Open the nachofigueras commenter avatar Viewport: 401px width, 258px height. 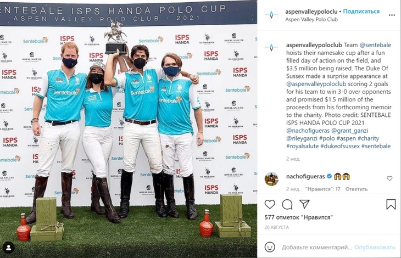(271, 178)
